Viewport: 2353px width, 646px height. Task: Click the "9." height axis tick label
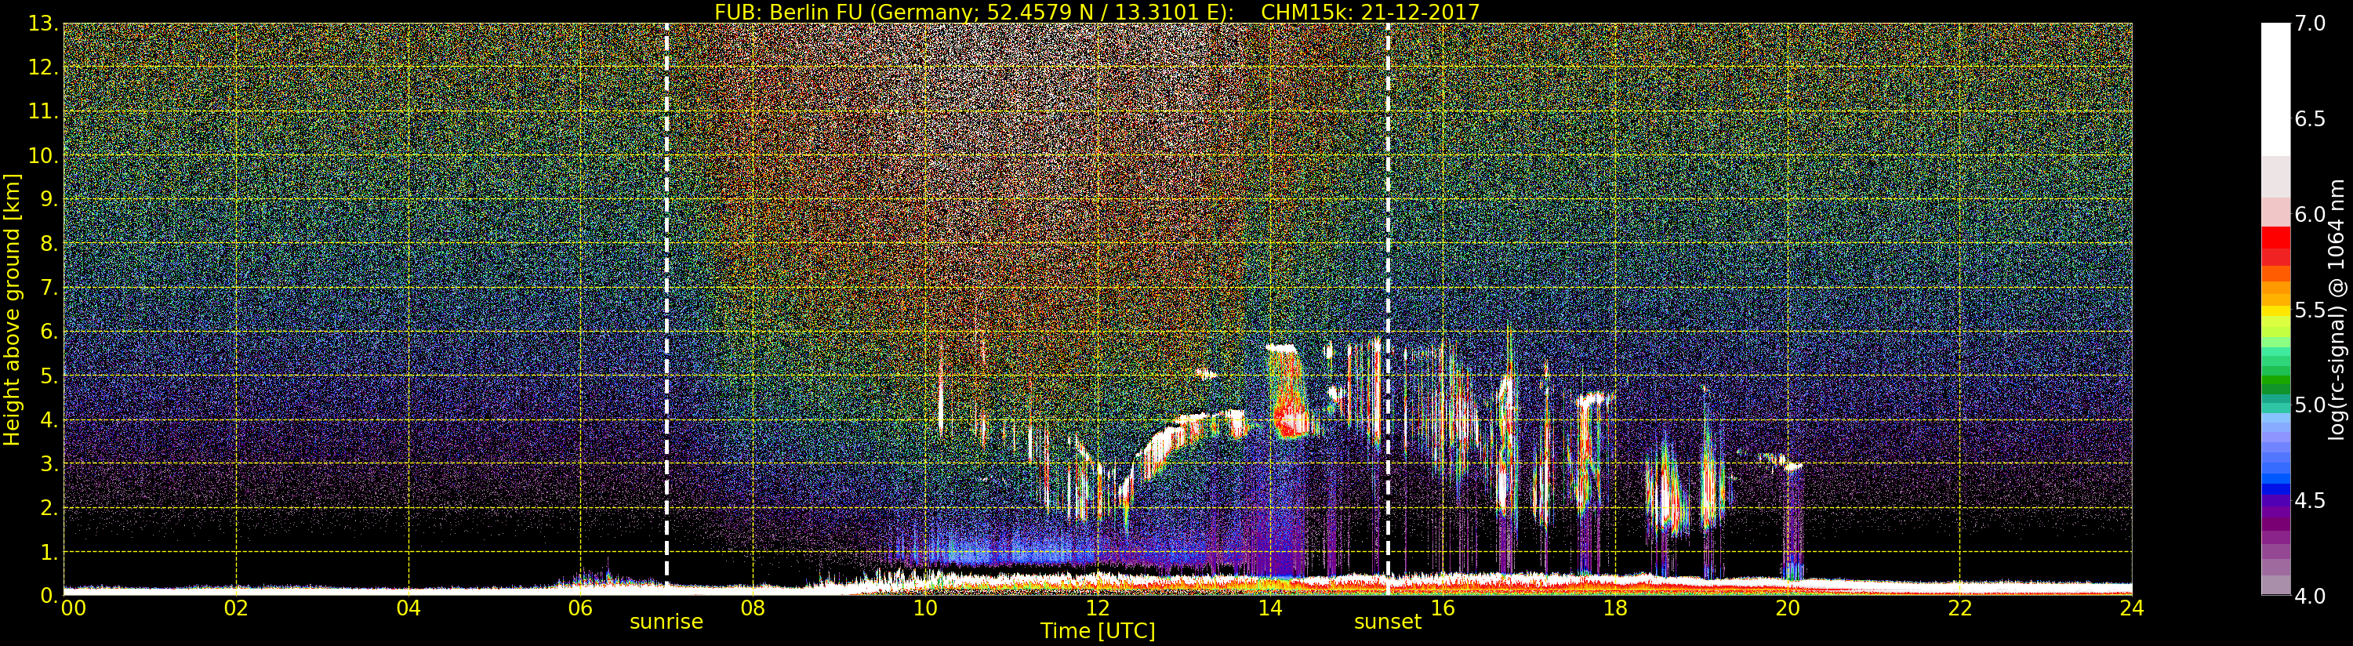coord(49,199)
